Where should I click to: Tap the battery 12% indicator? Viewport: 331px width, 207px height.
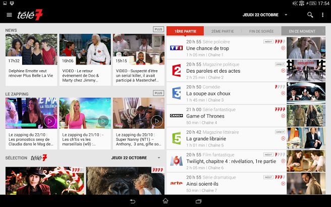point(311,3)
